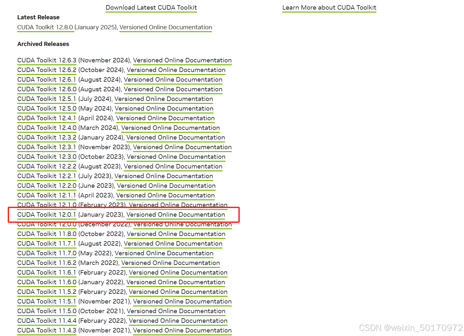View Versioned Online Documentation for 12.2.0

tap(166, 186)
